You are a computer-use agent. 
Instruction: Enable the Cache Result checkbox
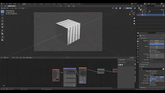click(x=150, y=73)
